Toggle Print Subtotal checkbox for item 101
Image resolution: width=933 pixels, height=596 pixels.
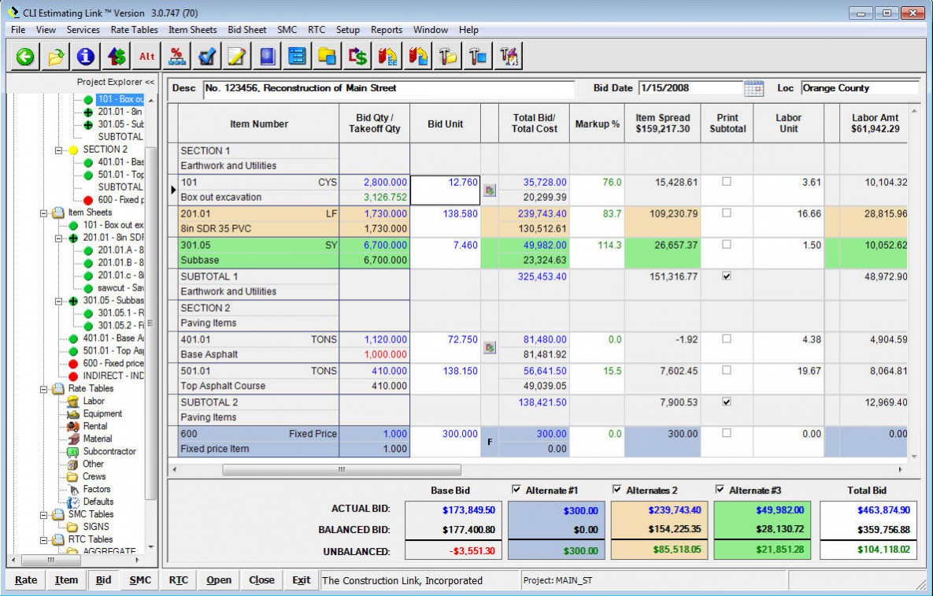pyautogui.click(x=727, y=181)
